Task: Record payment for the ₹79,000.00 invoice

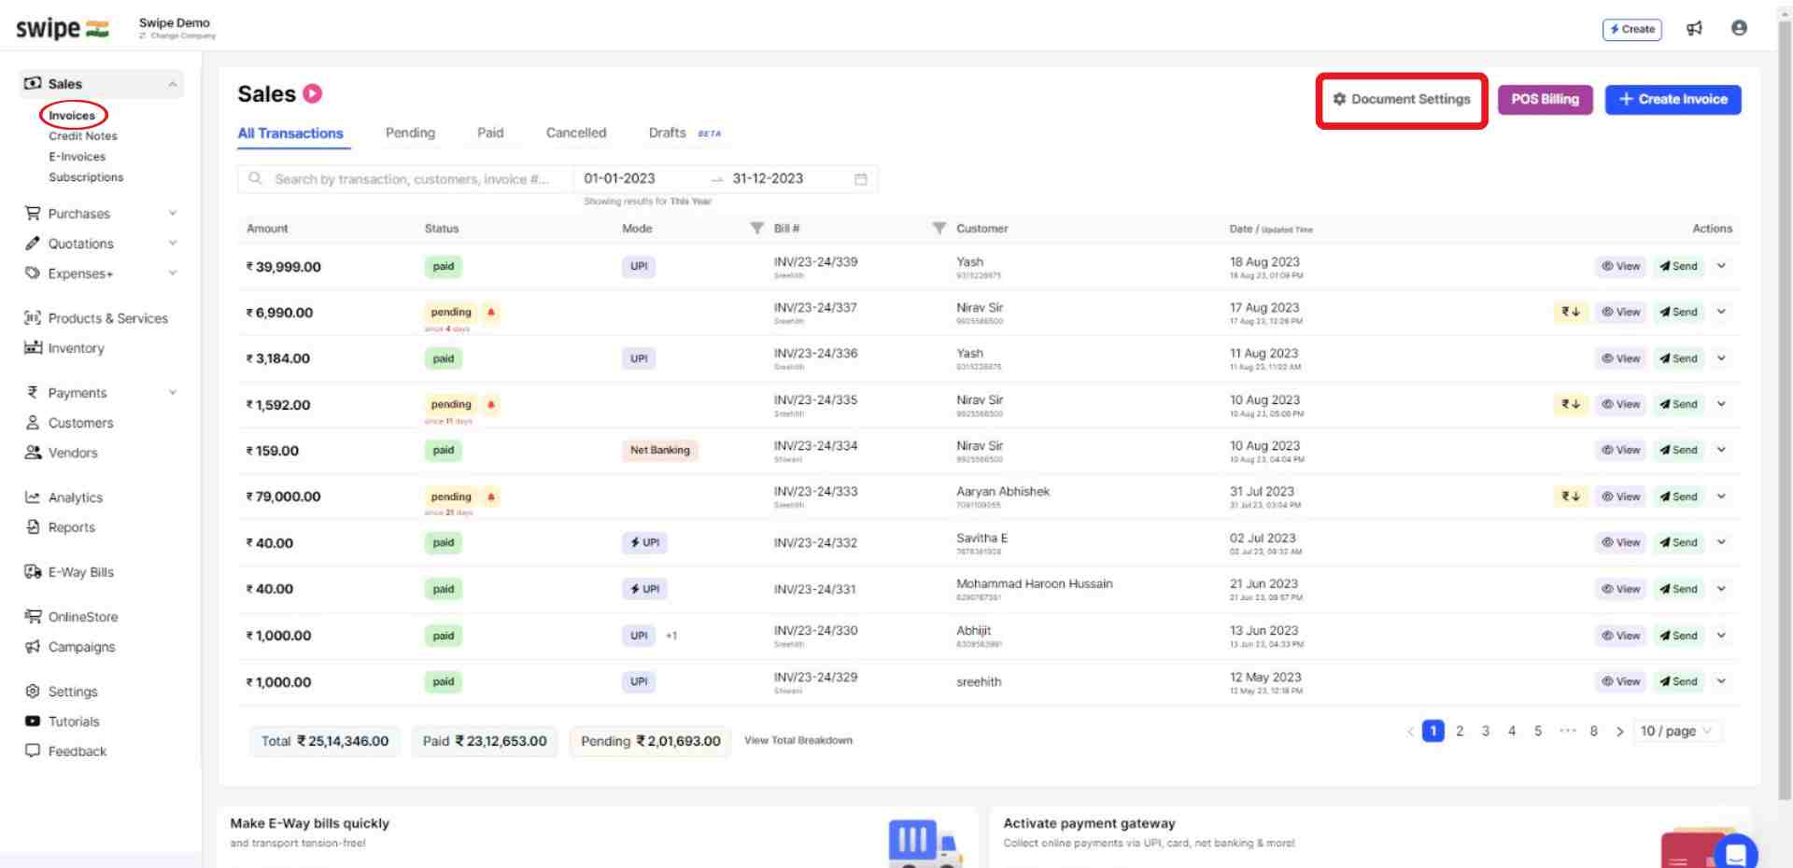Action: [1571, 497]
